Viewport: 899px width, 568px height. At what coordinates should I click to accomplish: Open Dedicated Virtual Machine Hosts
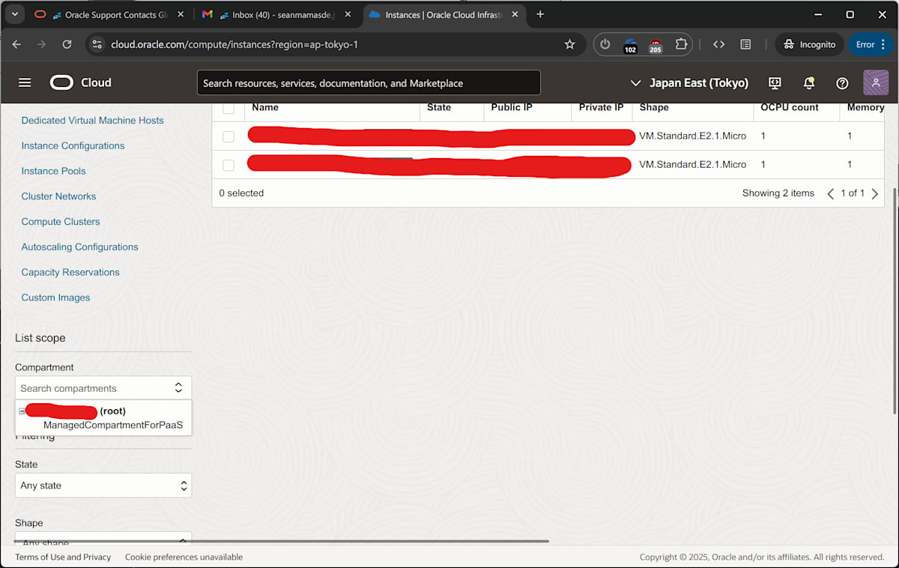pyautogui.click(x=92, y=120)
